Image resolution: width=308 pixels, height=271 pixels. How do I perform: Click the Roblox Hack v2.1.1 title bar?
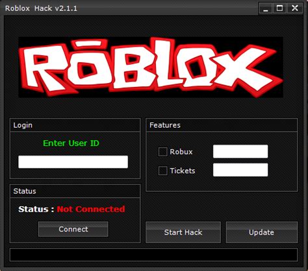pos(130,8)
